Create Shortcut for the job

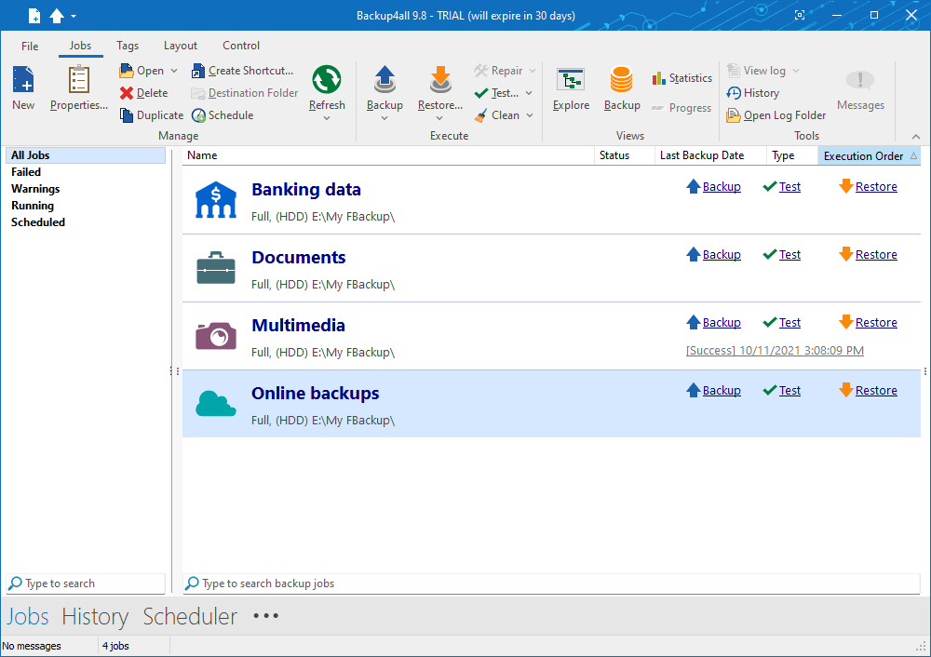[x=242, y=71]
